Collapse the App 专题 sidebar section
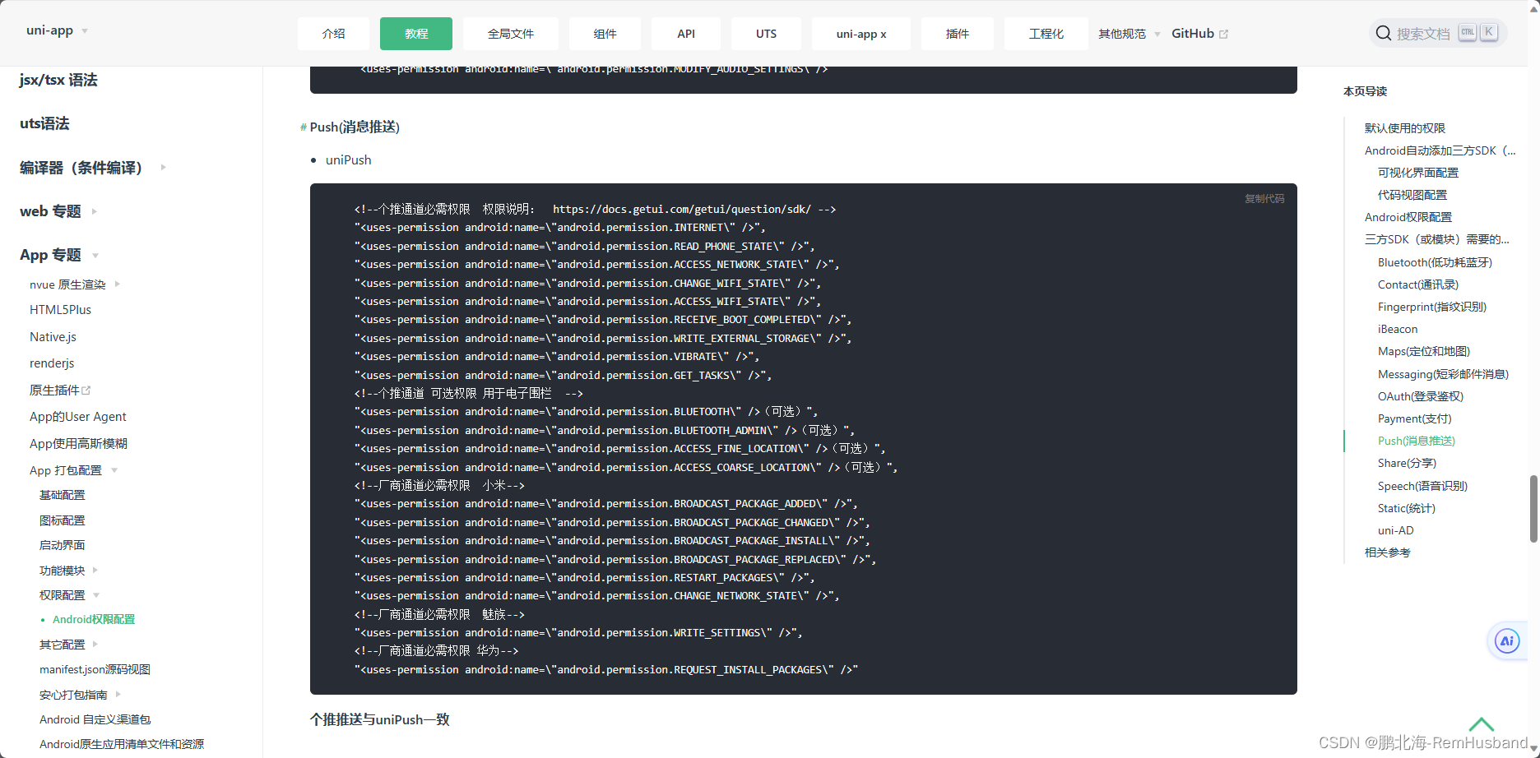The width and height of the screenshot is (1540, 758). point(93,255)
